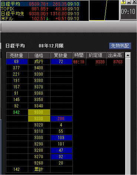Image resolution: width=137 pixels, height=175 pixels.
Task: Click buy quantity 101
Action: click(61, 144)
